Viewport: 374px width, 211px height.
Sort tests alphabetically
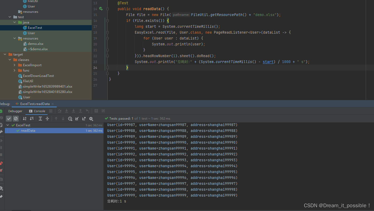pos(25,119)
